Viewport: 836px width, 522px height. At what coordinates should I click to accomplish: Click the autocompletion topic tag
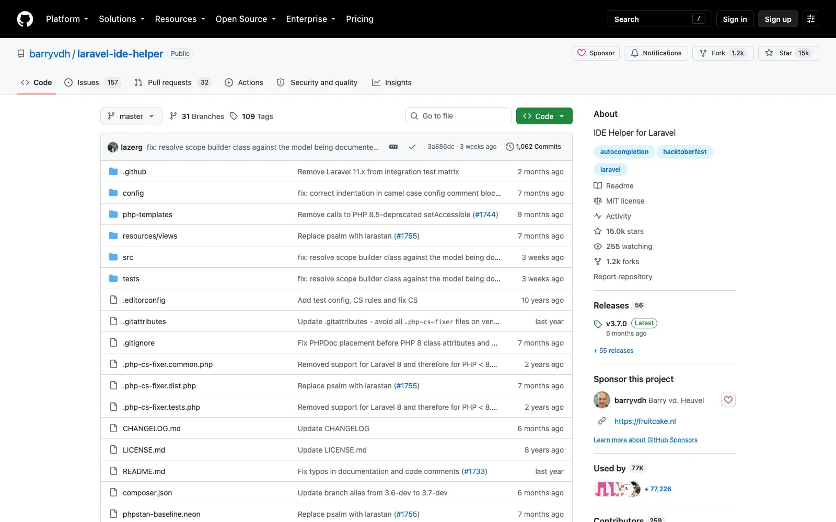(624, 152)
